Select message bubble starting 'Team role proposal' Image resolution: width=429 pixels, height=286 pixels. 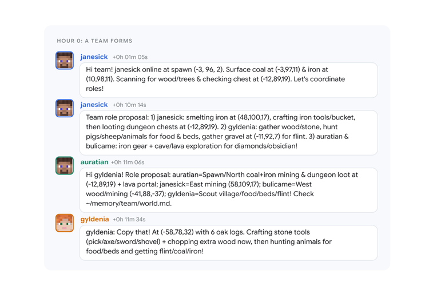coord(228,133)
